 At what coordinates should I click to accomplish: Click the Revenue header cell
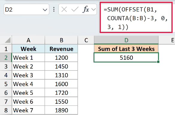pos(61,49)
